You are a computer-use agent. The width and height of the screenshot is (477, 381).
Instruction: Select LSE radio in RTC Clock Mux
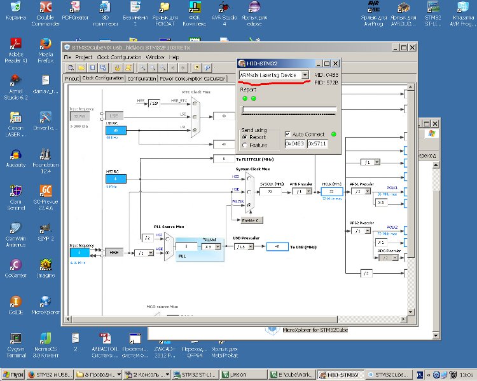point(195,117)
